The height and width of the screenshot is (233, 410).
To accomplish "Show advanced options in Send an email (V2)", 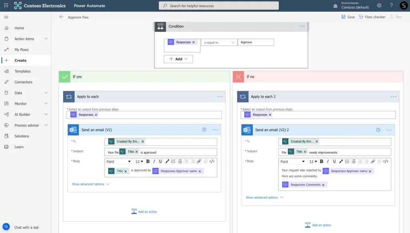I will 90,185.
